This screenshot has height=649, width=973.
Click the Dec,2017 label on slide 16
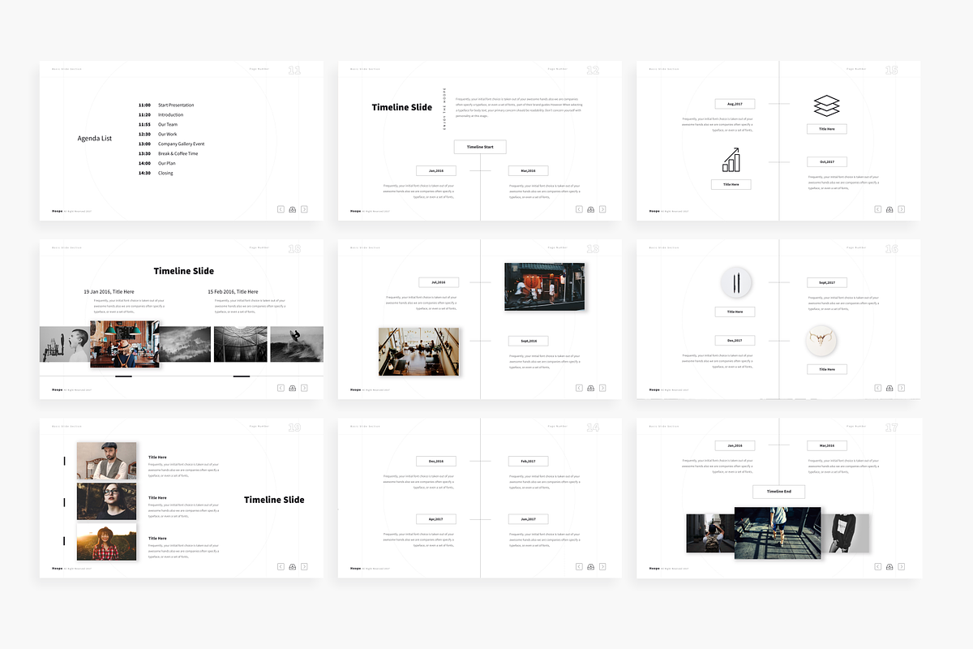point(735,340)
